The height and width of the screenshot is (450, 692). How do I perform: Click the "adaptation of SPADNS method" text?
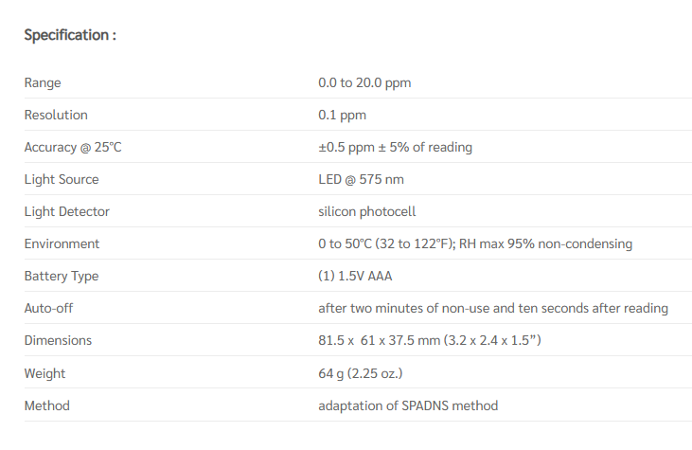[408, 405]
